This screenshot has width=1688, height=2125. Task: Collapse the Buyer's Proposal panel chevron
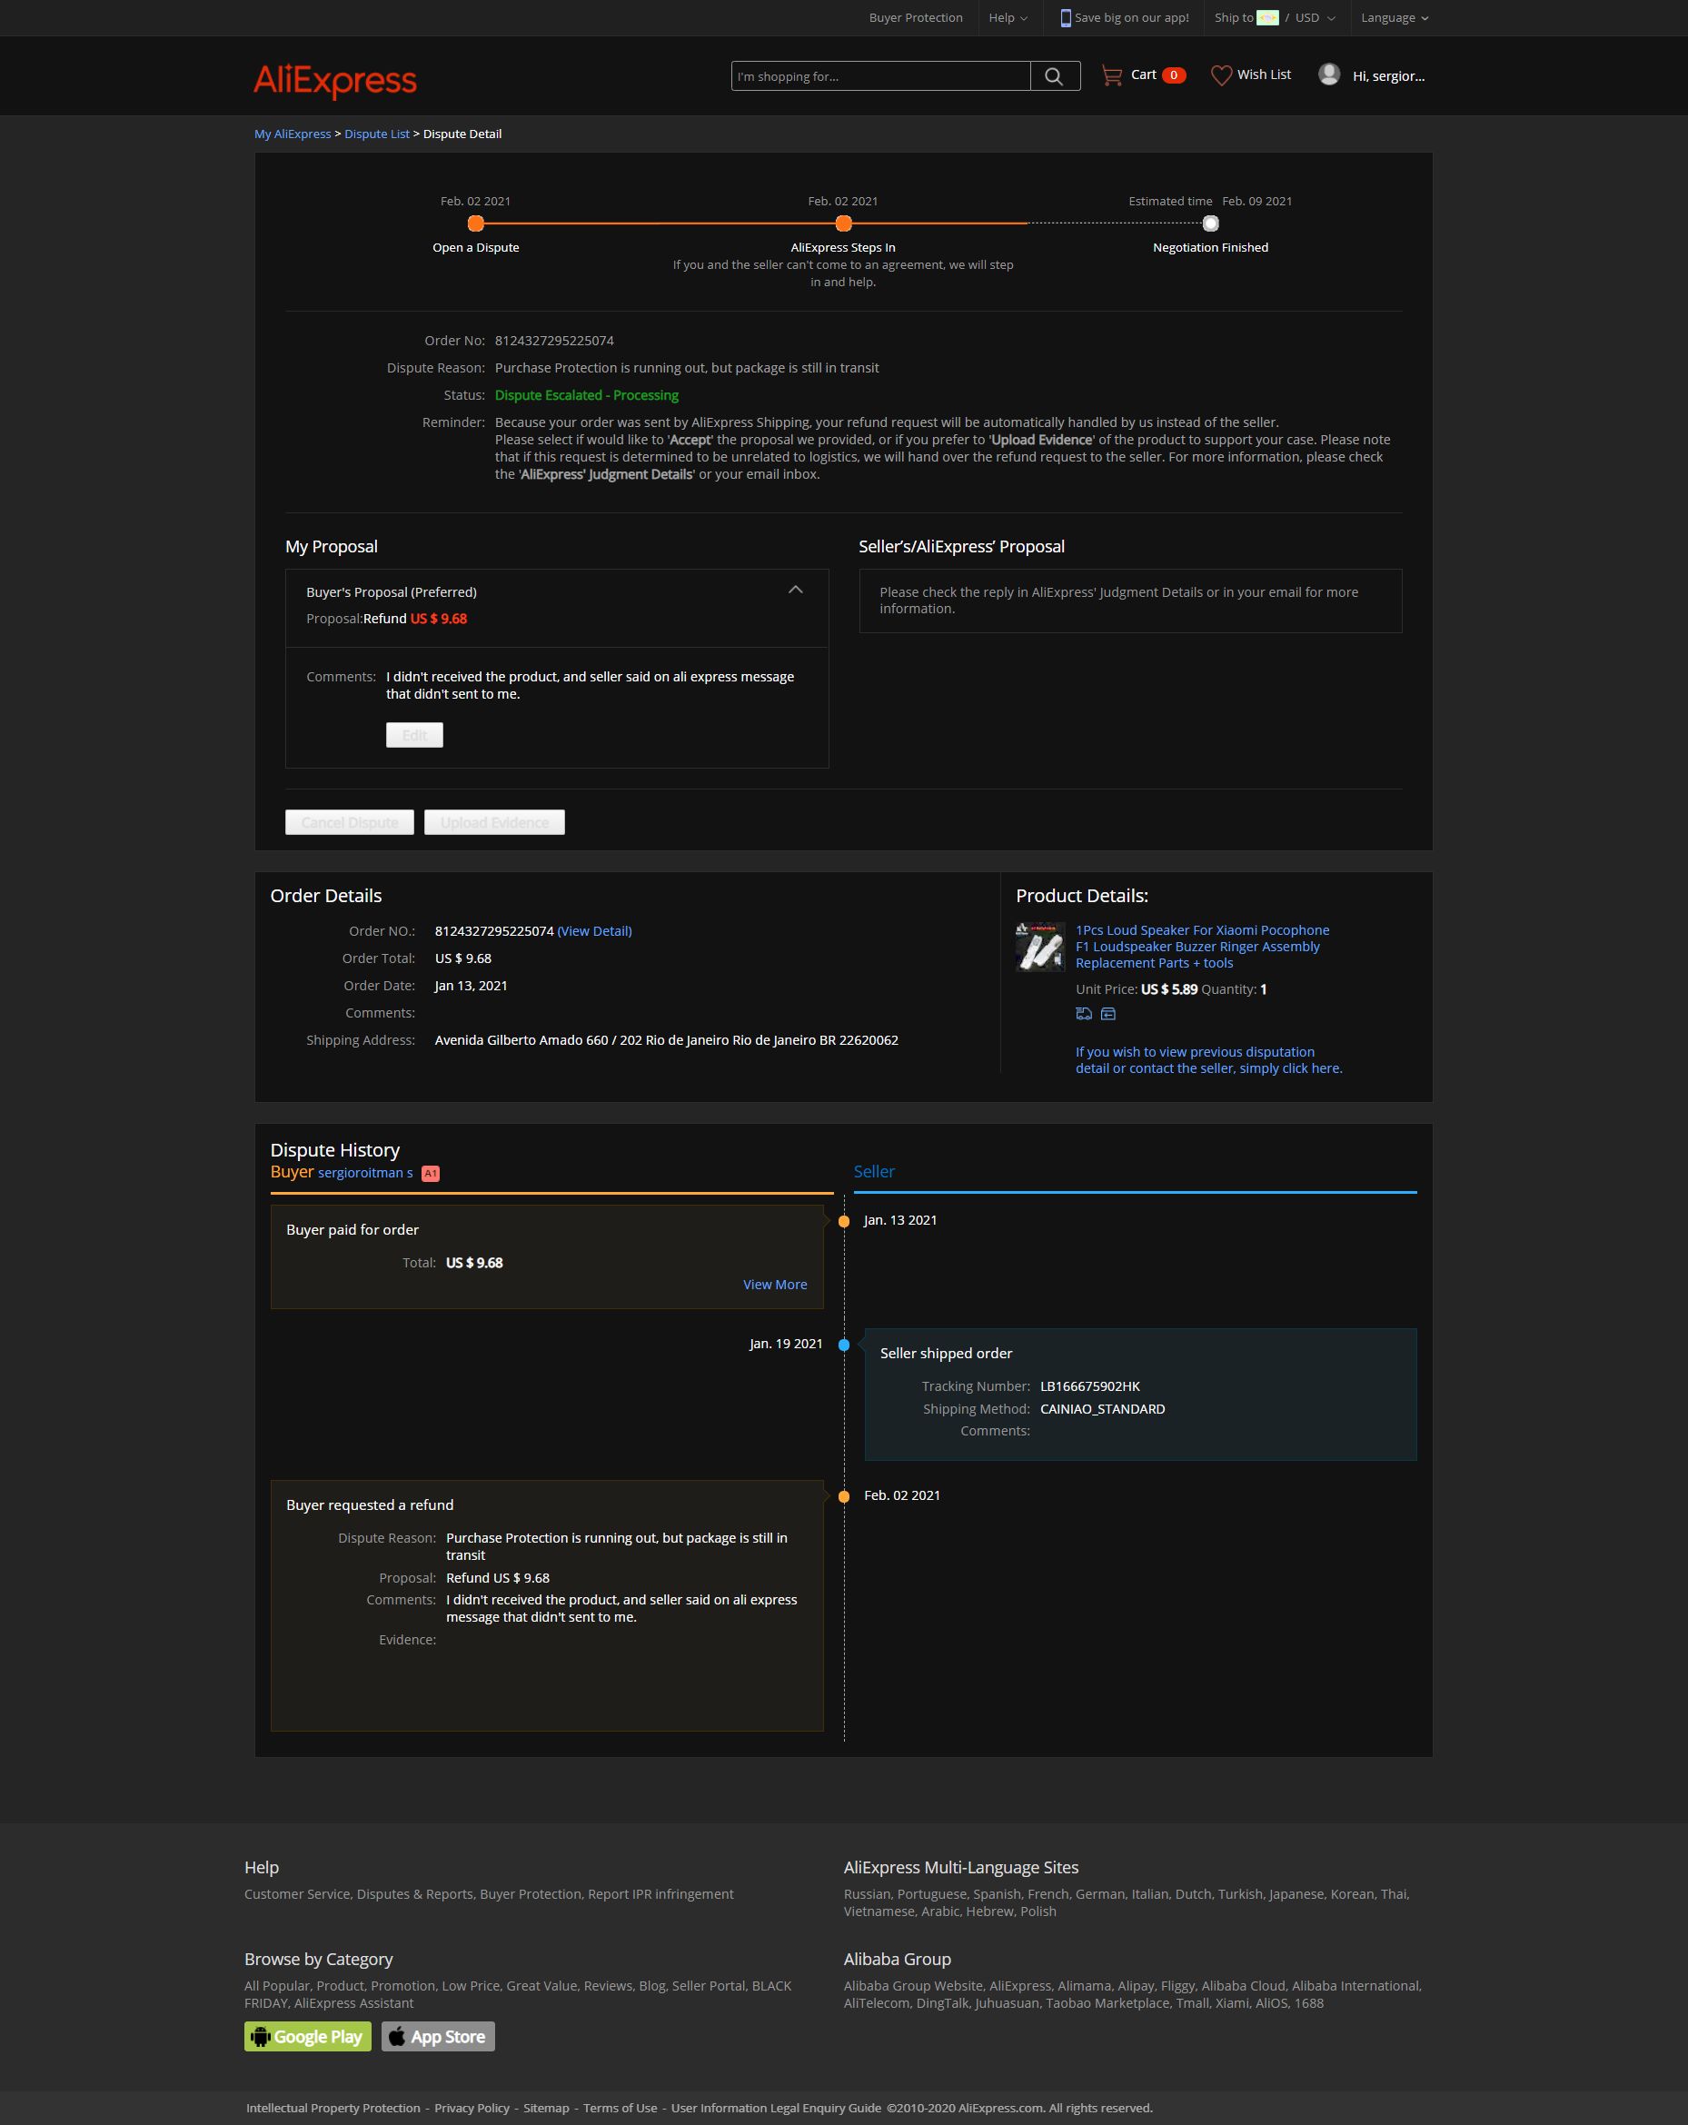[x=795, y=590]
